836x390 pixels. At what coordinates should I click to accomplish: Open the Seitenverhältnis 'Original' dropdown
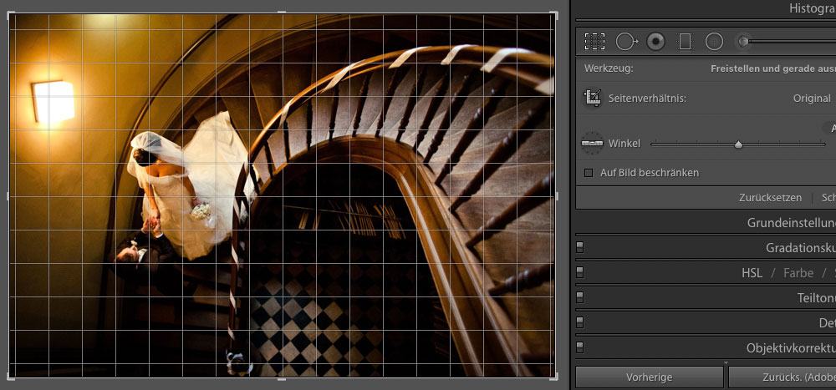click(x=811, y=98)
